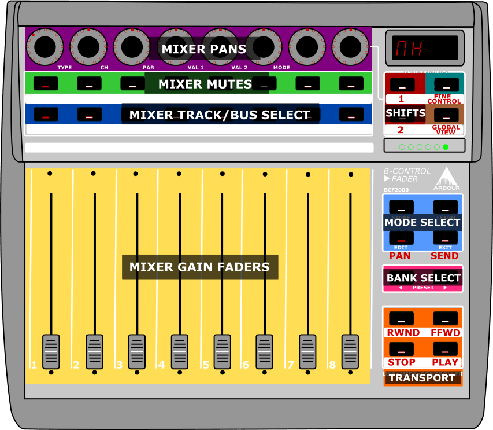Click the LEARN button in Mode Select

tap(446, 207)
